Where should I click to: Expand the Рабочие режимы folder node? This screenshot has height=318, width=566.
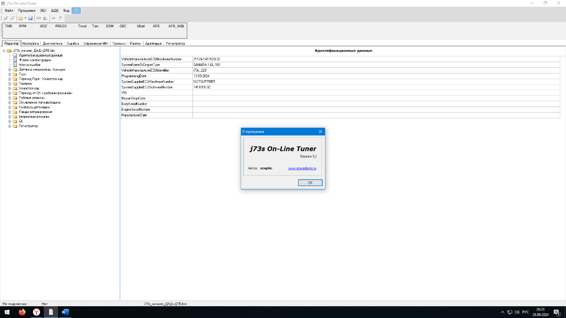[x=9, y=98]
